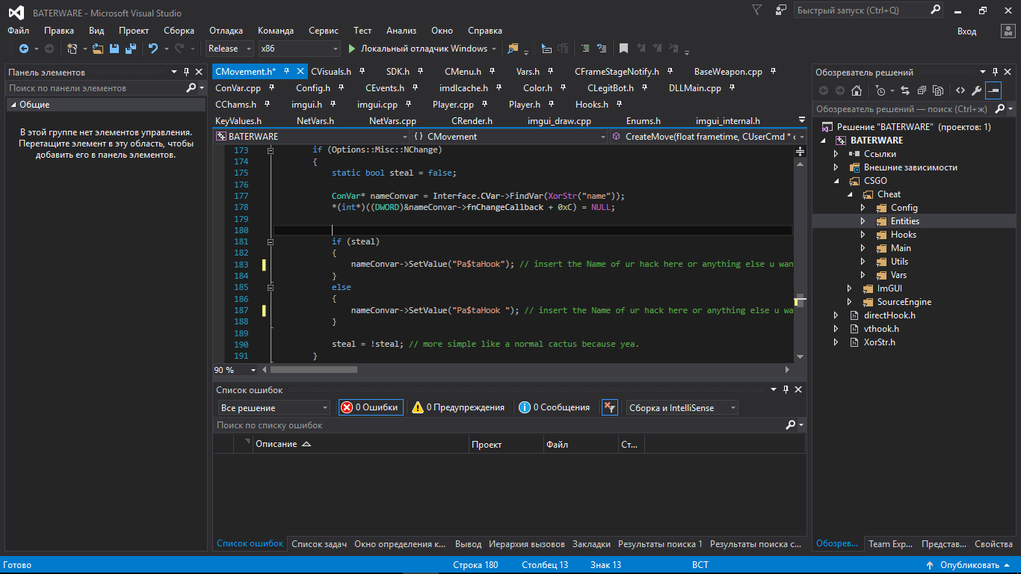Close the CMovement.h* tab with its X
Viewport: 1021px width, 574px height.
coord(300,72)
